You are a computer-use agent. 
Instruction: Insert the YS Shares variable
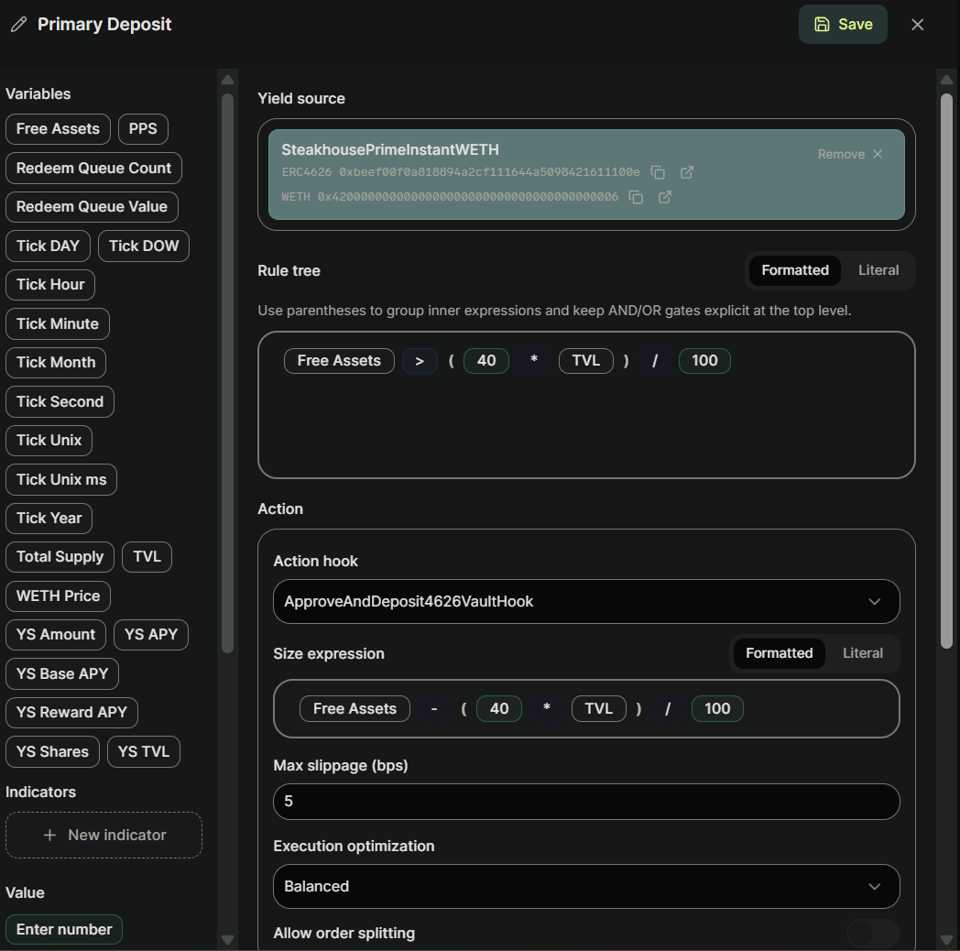coord(52,751)
